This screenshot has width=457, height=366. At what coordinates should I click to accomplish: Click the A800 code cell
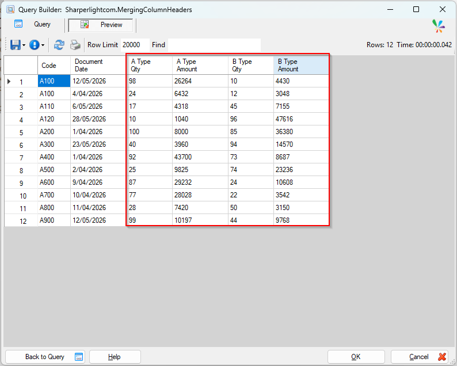54,208
